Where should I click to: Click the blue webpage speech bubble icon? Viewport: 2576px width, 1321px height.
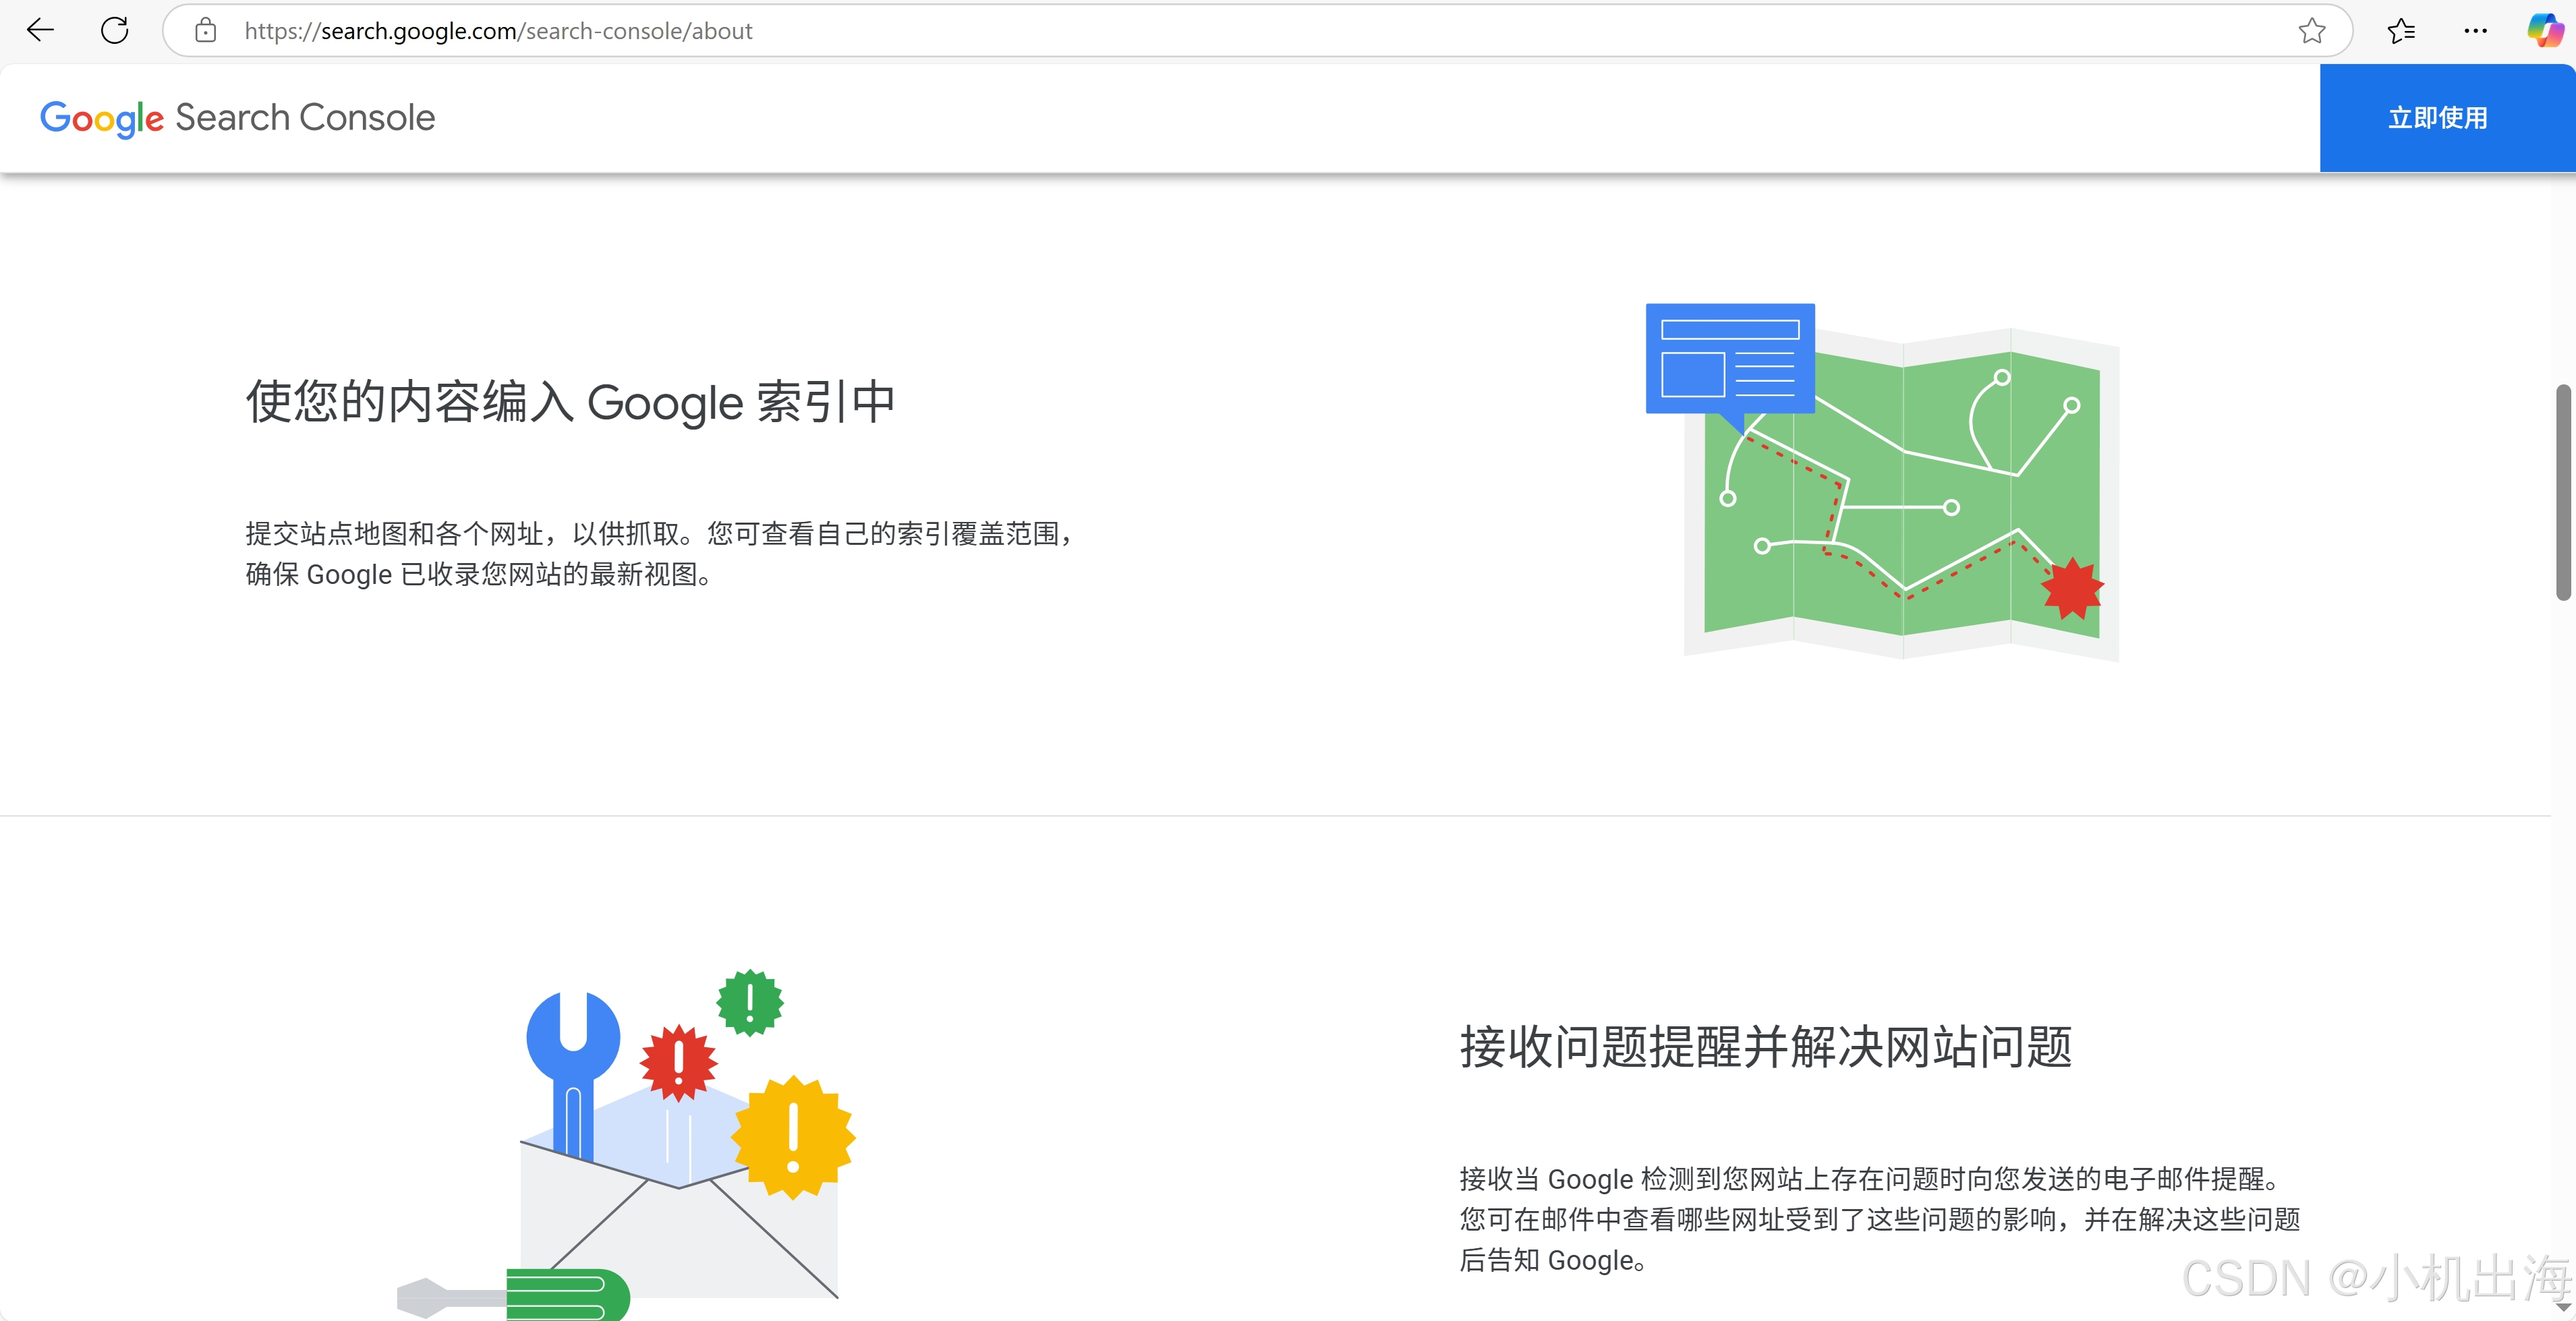(1730, 358)
